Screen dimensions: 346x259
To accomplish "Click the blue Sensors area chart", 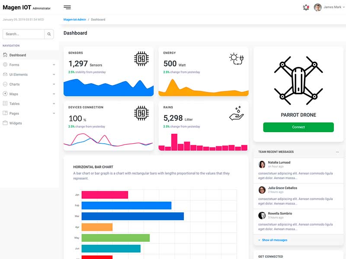I will tap(109, 88).
